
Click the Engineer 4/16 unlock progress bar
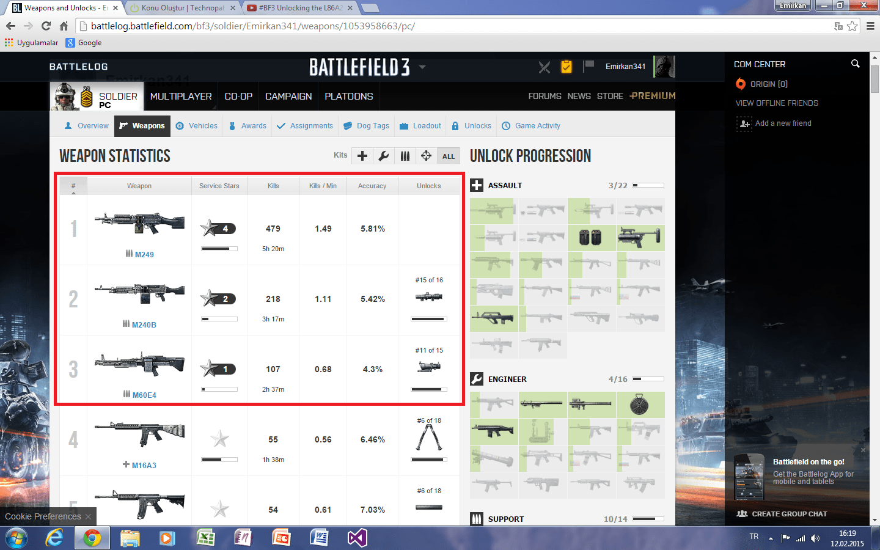[648, 379]
